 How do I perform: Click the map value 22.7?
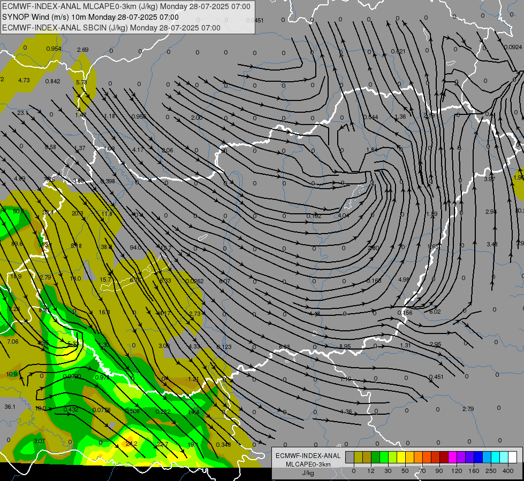[x=162, y=444]
